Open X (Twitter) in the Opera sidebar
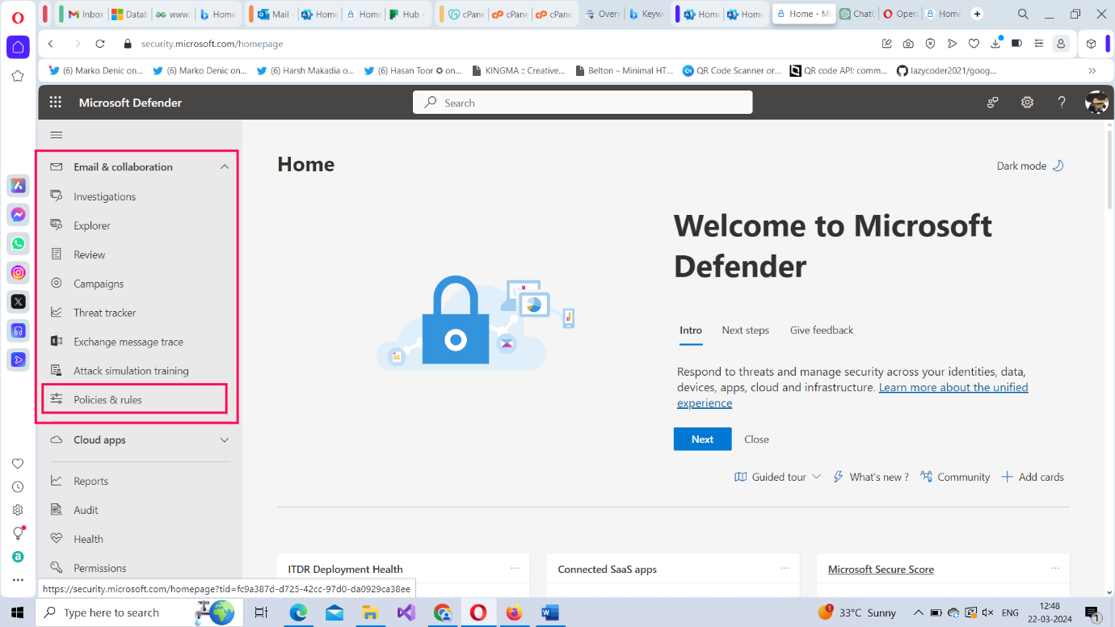 click(x=18, y=301)
